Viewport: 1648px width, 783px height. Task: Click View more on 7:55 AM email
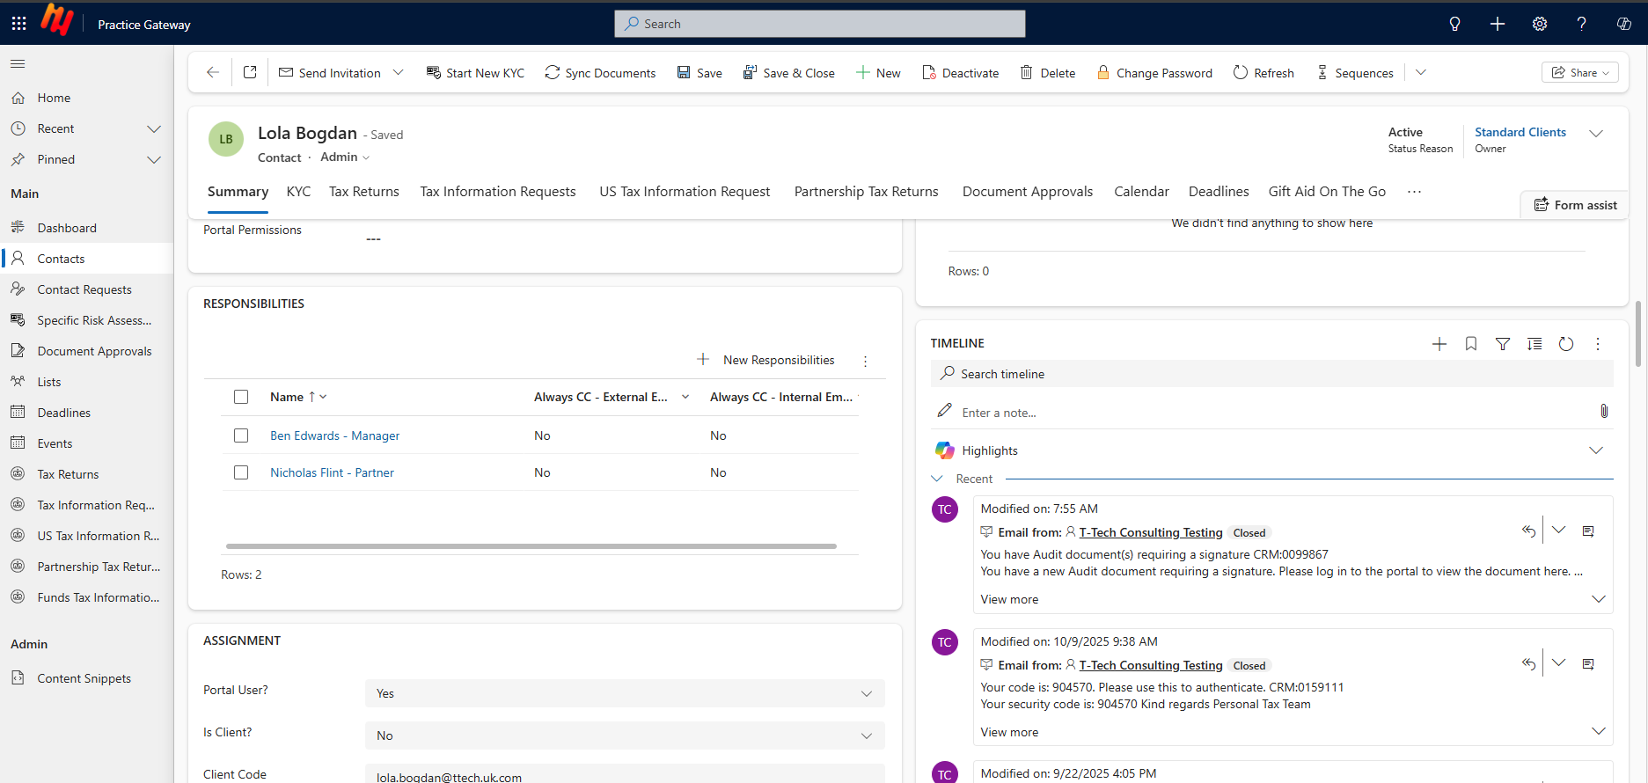click(1009, 599)
